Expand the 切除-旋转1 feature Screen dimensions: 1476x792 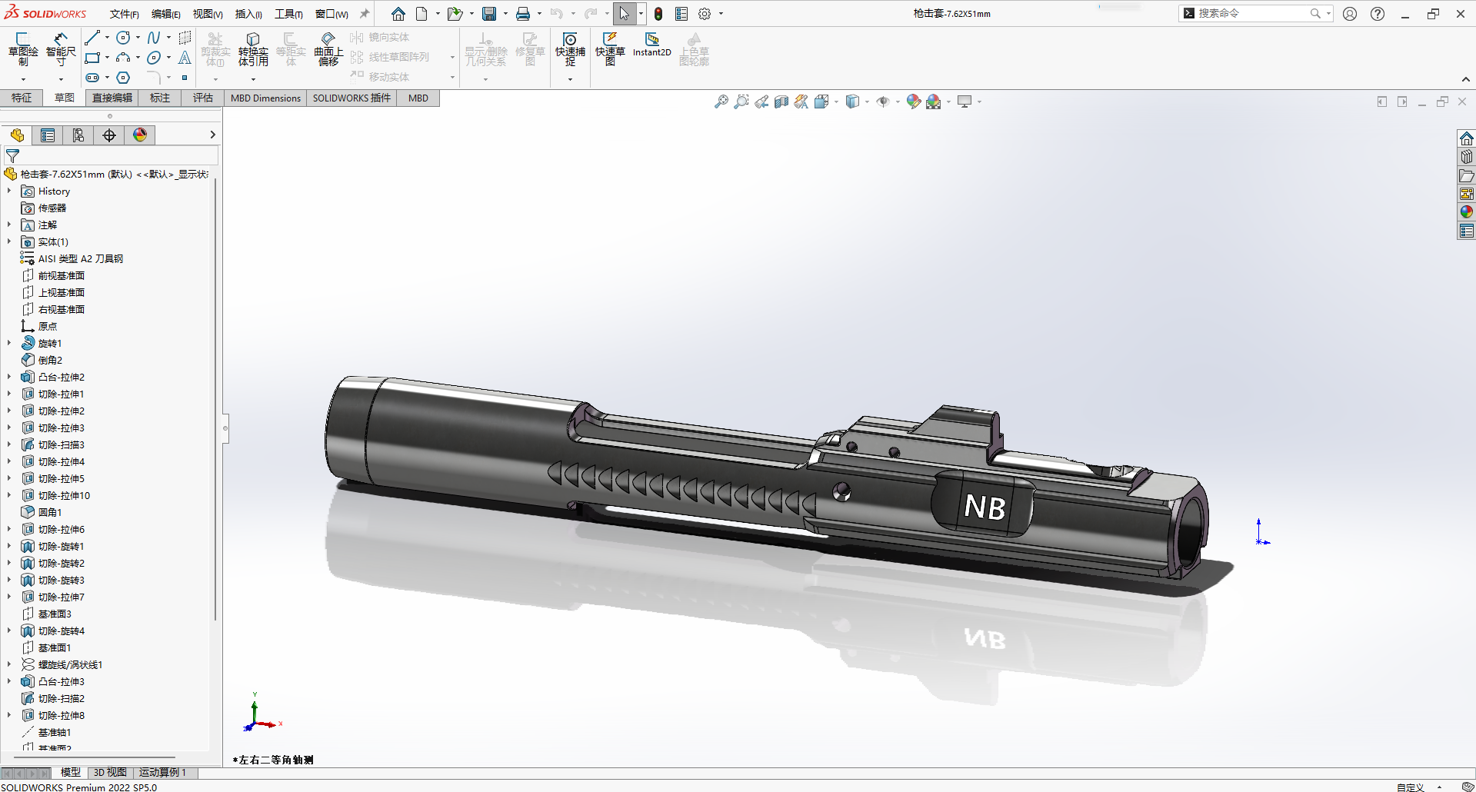point(9,546)
